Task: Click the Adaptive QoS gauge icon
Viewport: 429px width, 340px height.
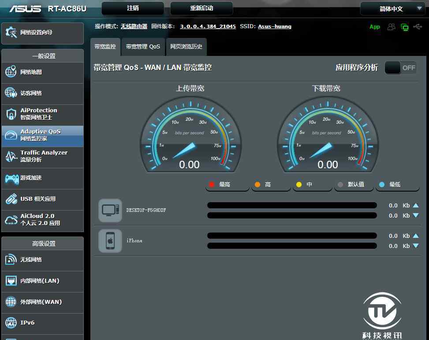Action: (x=11, y=135)
